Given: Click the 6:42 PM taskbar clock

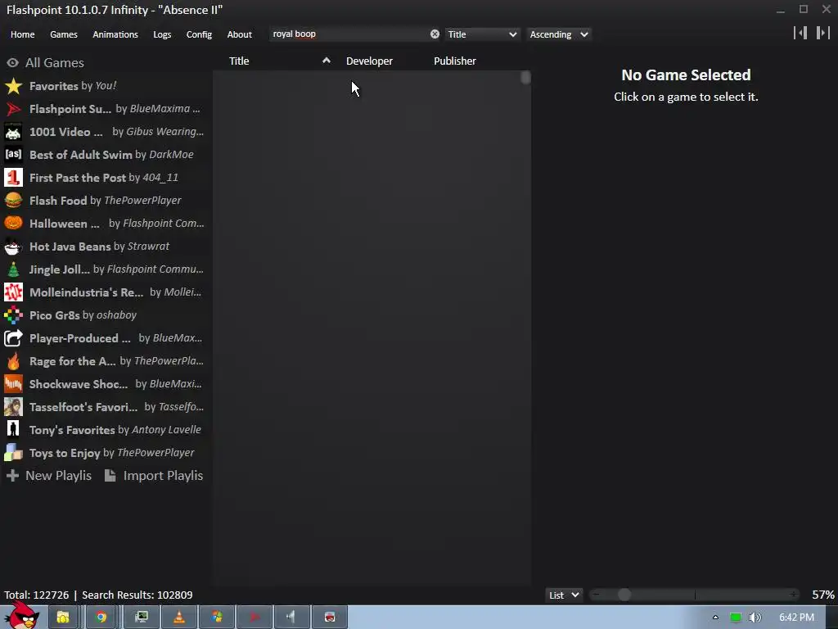Looking at the screenshot, I should point(796,618).
